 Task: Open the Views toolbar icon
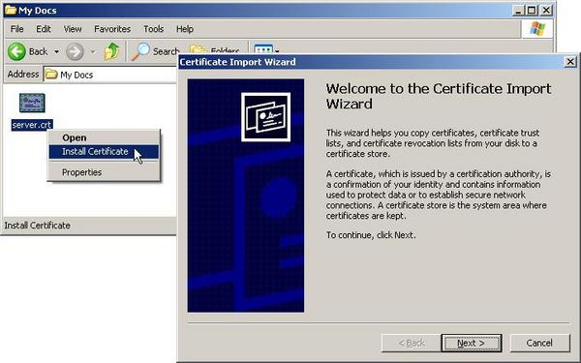click(263, 49)
